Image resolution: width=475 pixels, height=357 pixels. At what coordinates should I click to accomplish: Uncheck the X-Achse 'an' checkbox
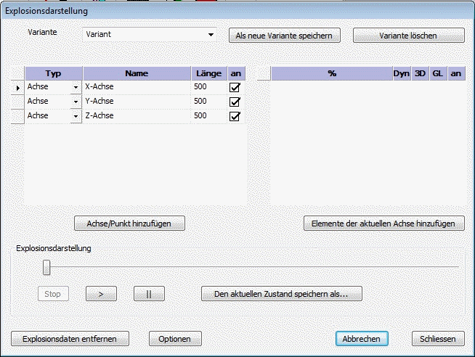coord(235,87)
